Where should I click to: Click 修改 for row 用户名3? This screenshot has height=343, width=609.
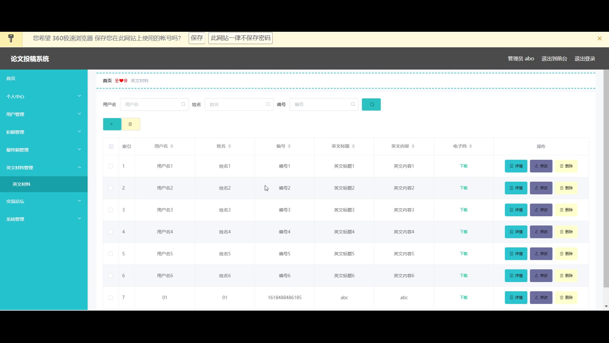pos(541,210)
